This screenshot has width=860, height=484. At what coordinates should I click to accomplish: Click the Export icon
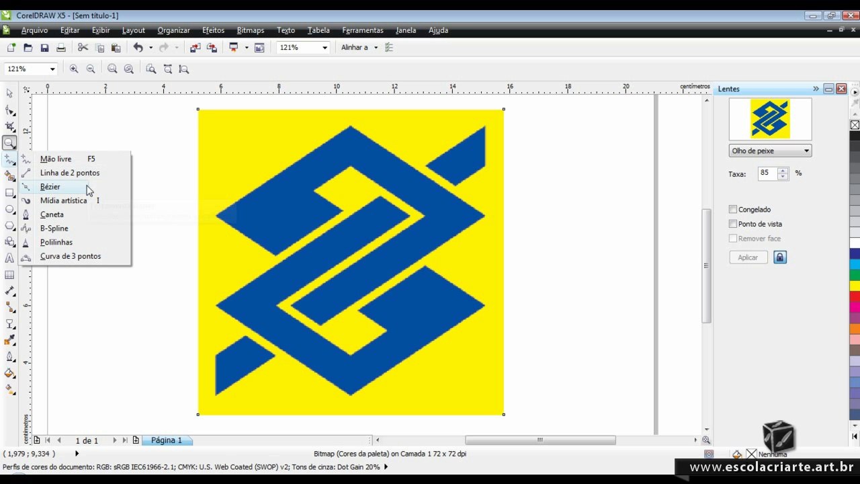(212, 48)
